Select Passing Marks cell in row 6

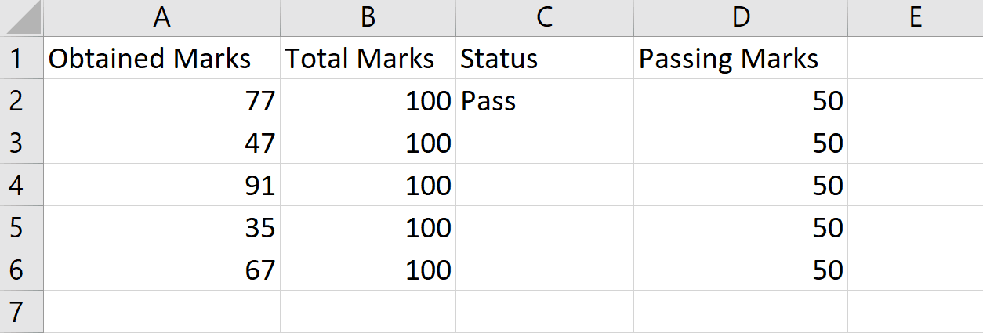pyautogui.click(x=741, y=270)
